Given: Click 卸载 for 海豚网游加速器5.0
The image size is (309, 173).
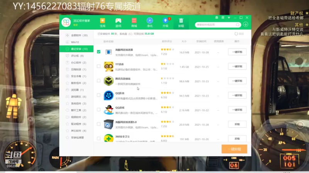Looking at the screenshot, I should tap(237, 124).
